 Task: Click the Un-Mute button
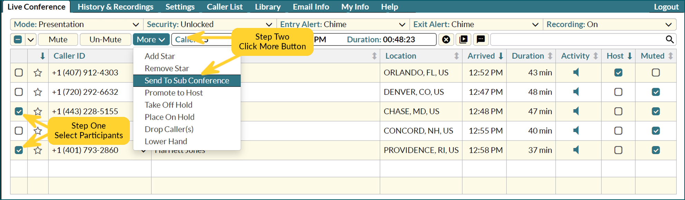coord(105,39)
